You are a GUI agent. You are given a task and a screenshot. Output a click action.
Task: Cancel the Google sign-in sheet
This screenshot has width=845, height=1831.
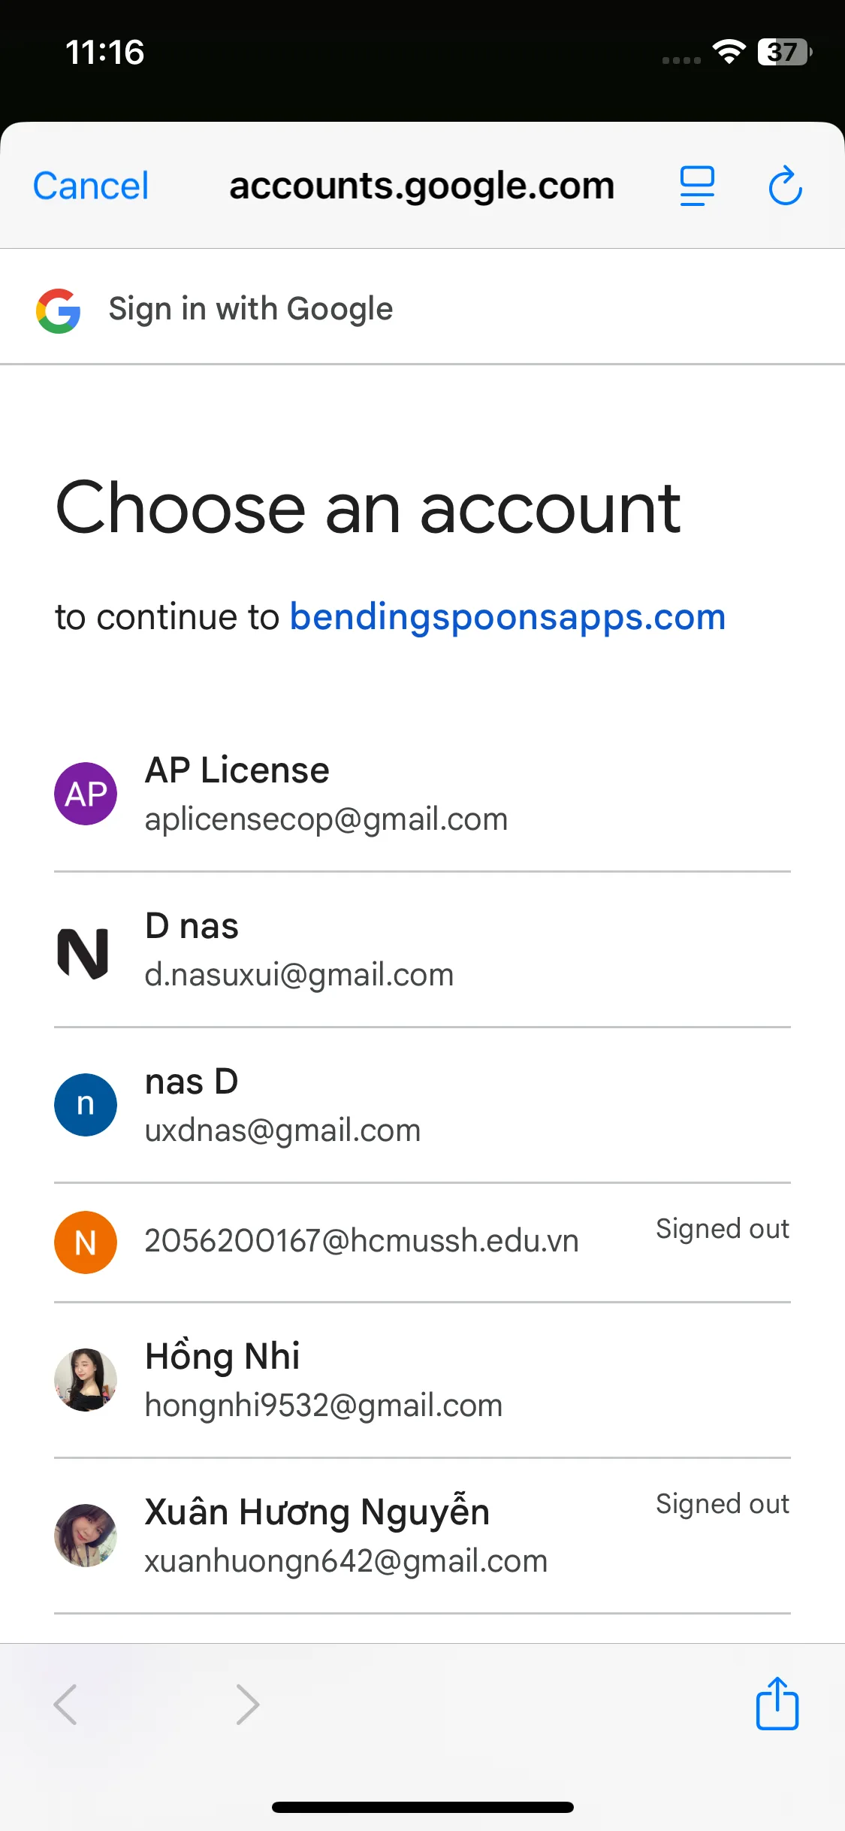pyautogui.click(x=91, y=186)
